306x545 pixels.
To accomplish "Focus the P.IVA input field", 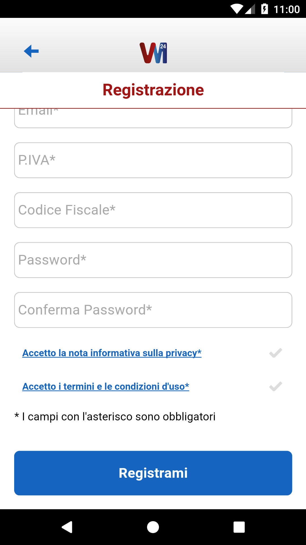I will 153,160.
